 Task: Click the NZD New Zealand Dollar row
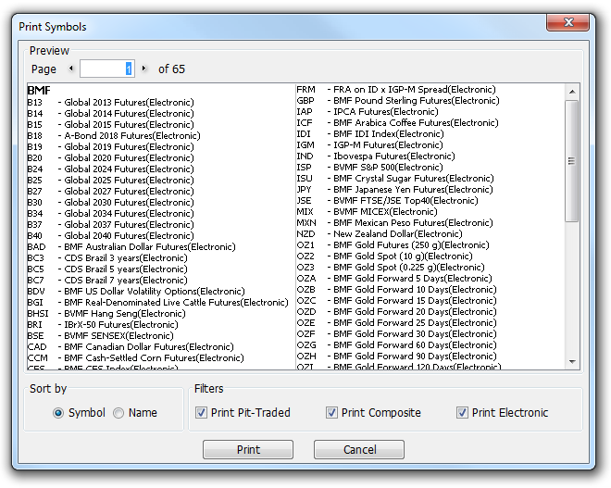click(x=380, y=234)
